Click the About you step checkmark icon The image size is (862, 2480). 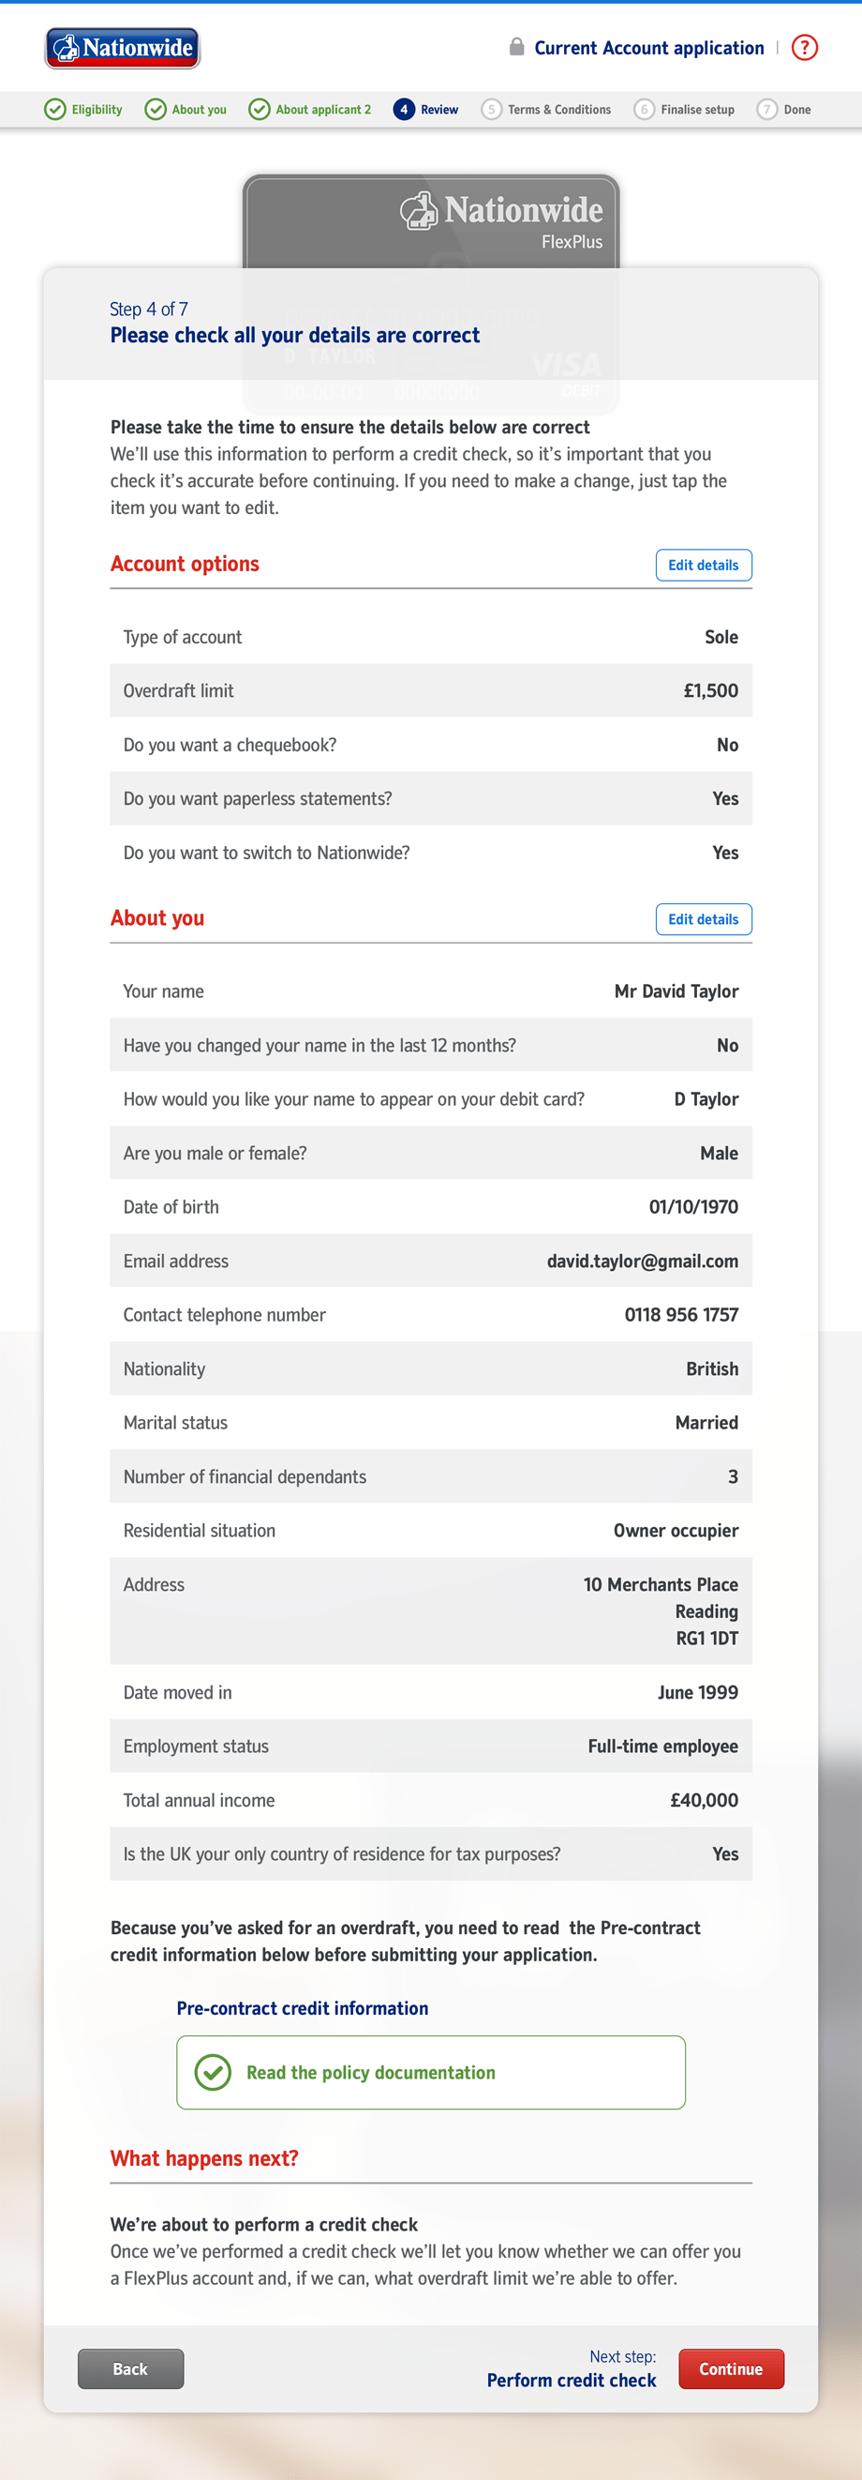pos(156,110)
